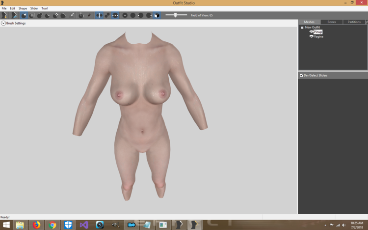Click the sphere icon with center dot
The width and height of the screenshot is (368, 230).
pos(125,15)
